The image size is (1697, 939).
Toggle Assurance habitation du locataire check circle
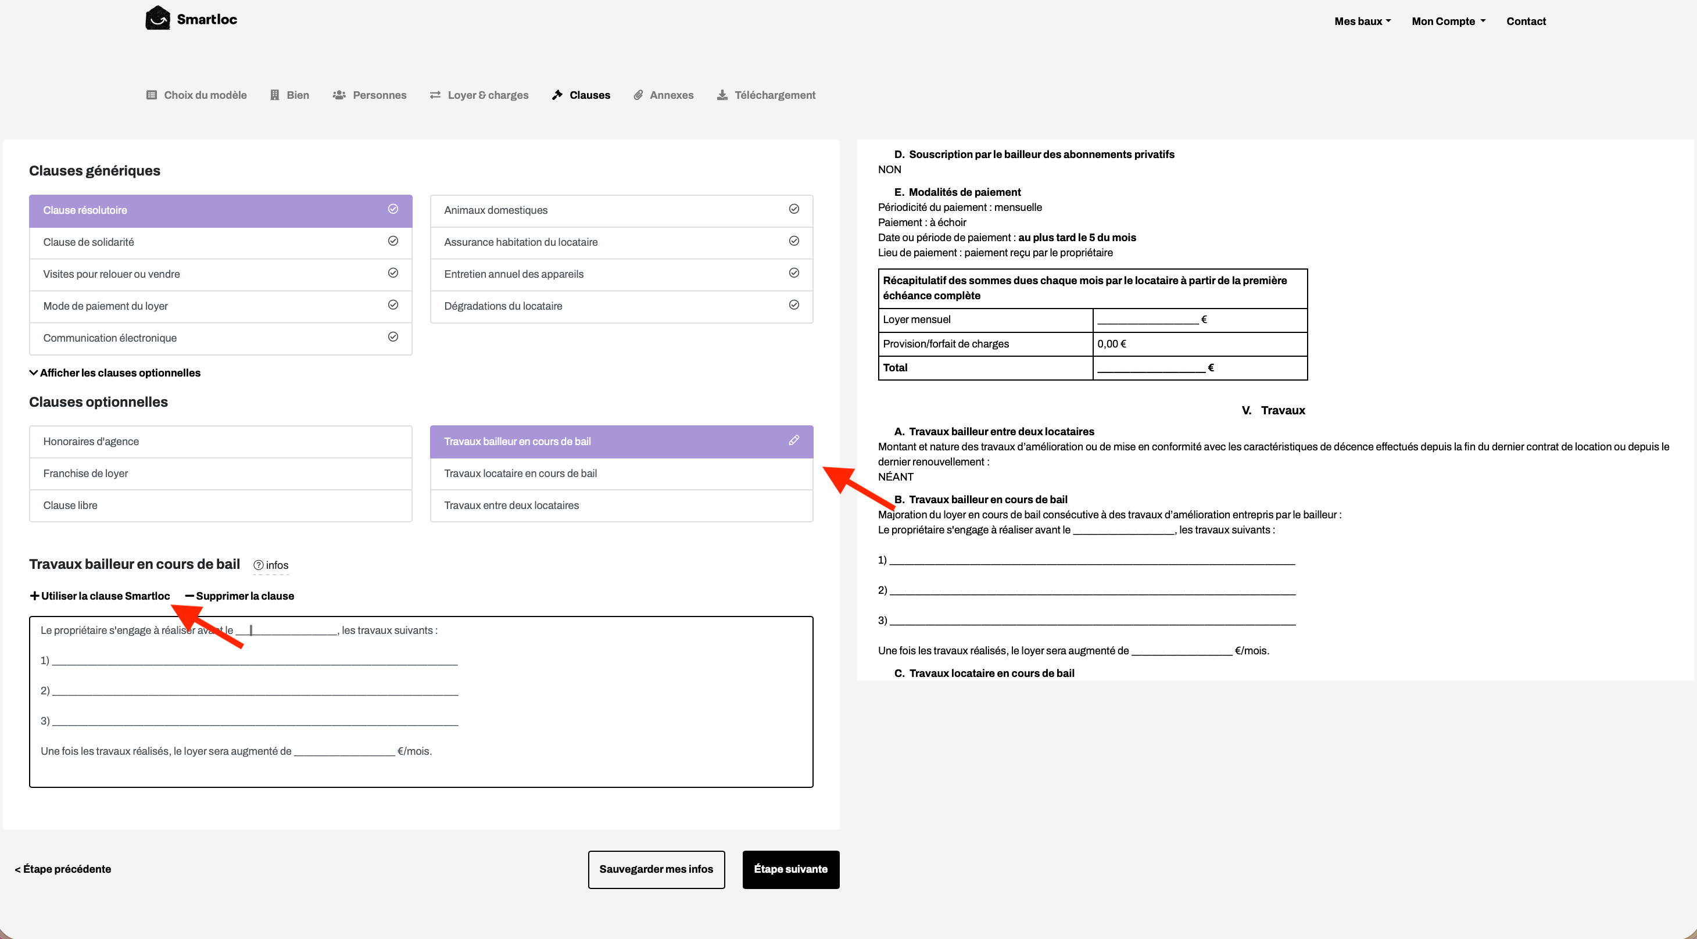794,241
